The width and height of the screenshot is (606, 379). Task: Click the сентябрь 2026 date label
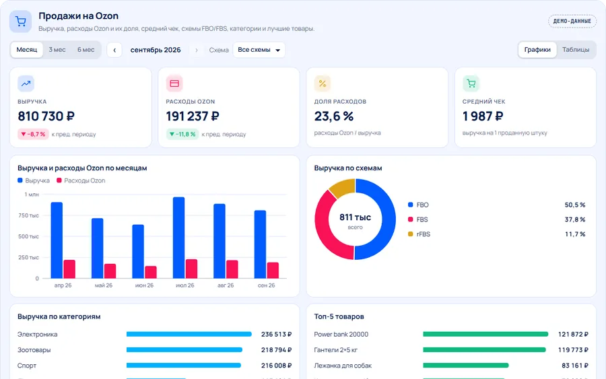point(156,50)
